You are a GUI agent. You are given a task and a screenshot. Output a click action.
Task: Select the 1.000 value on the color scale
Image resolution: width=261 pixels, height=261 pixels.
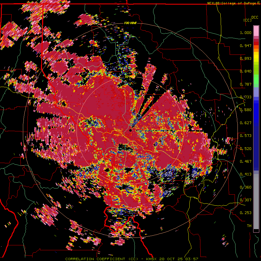click(x=246, y=32)
